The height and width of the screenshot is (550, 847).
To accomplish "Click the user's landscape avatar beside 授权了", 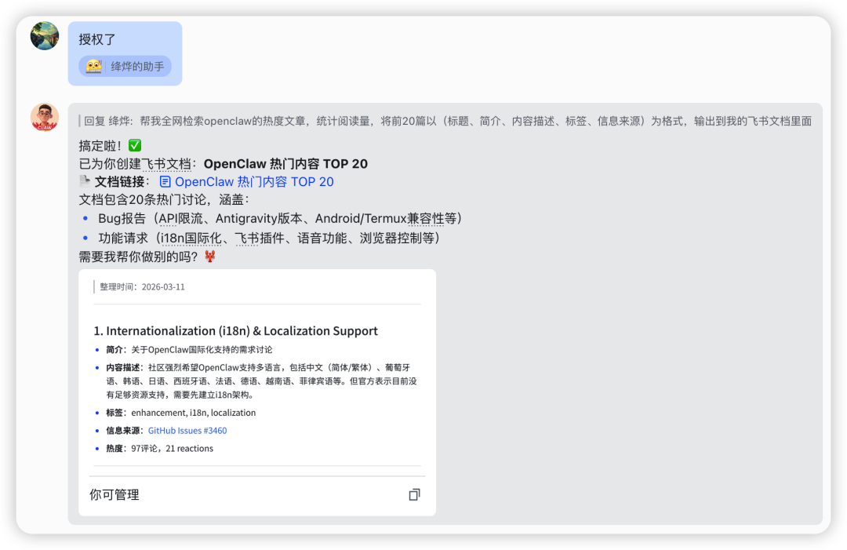I will click(44, 35).
